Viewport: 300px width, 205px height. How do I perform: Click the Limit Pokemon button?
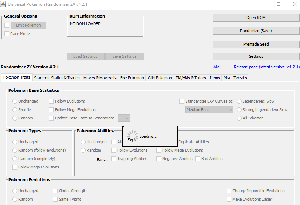point(29,25)
